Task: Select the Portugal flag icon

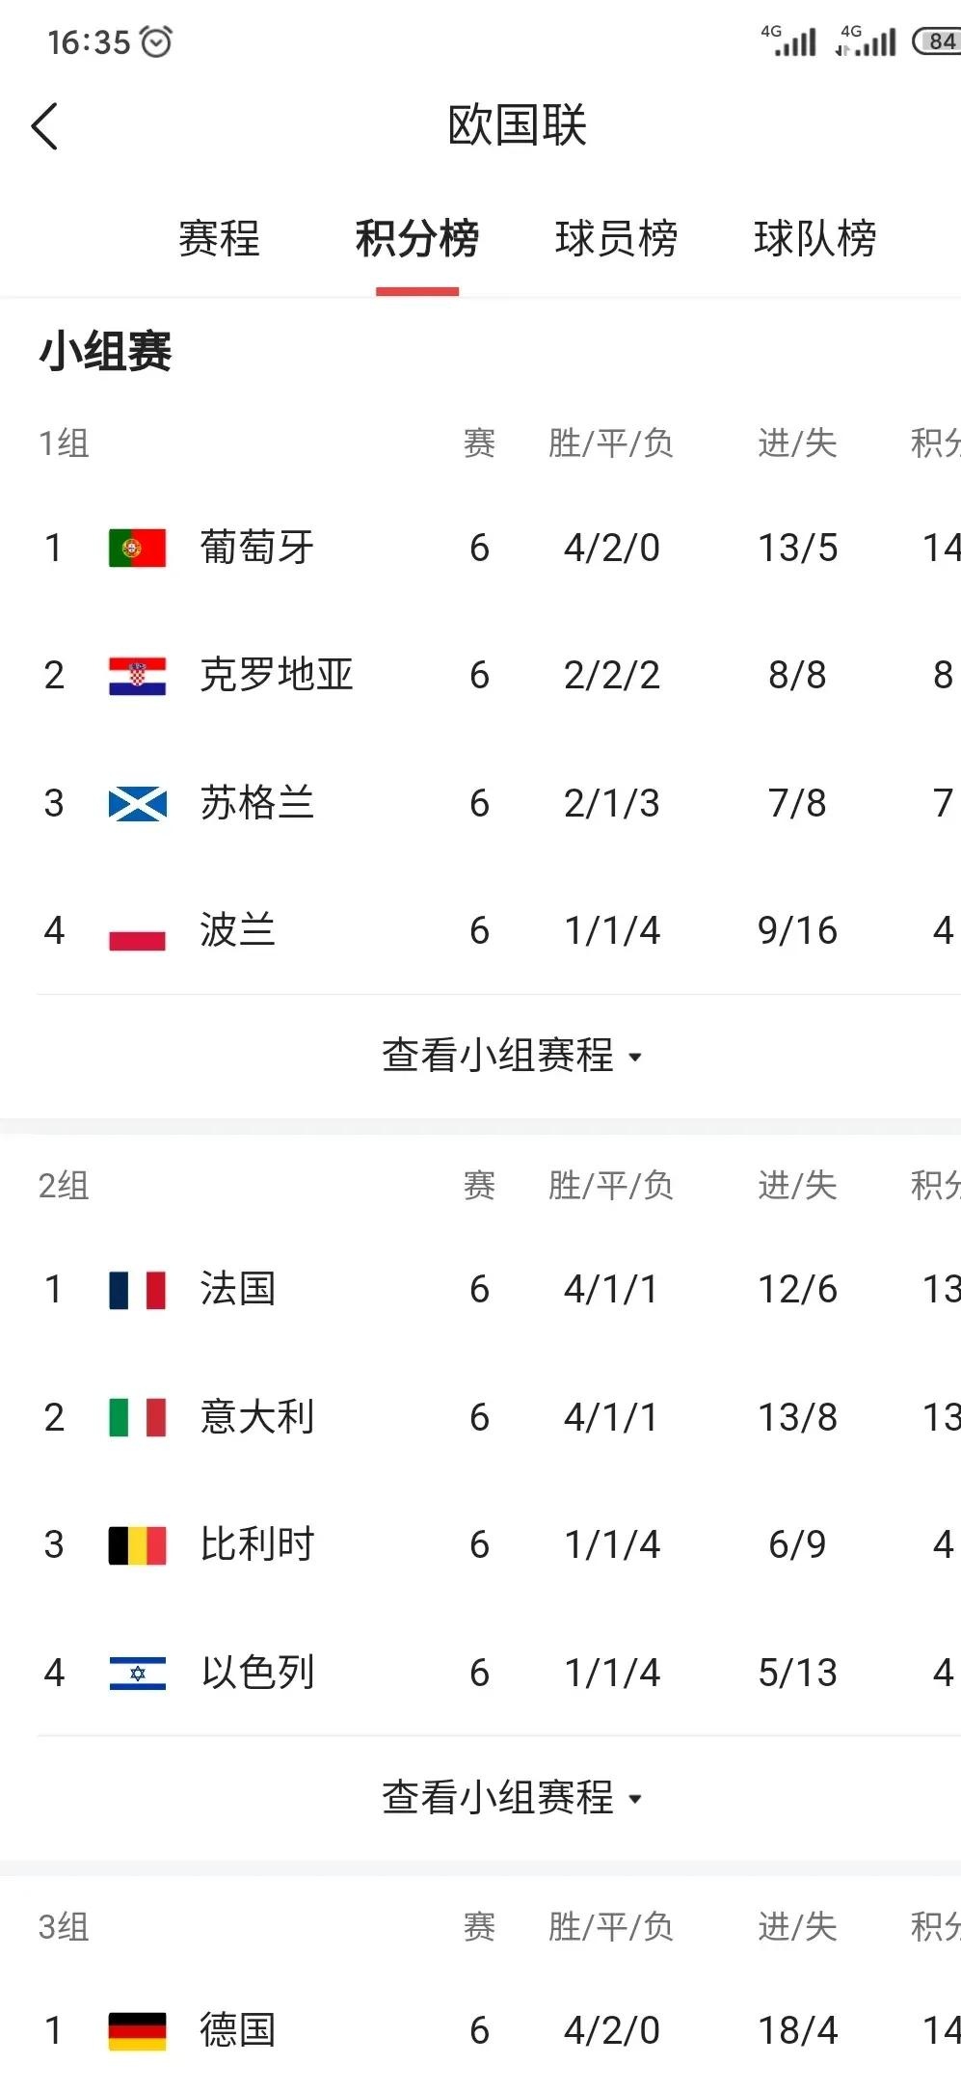Action: pyautogui.click(x=136, y=547)
